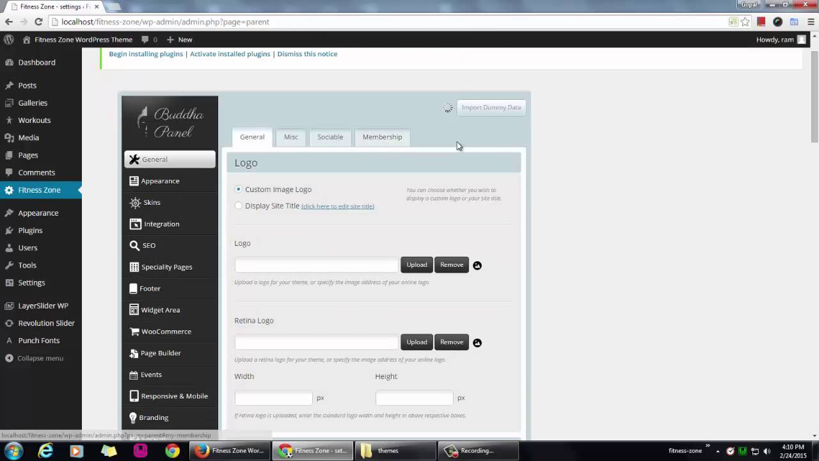Viewport: 819px width, 461px height.
Task: Select Display Site Title radio option
Action: click(x=239, y=206)
